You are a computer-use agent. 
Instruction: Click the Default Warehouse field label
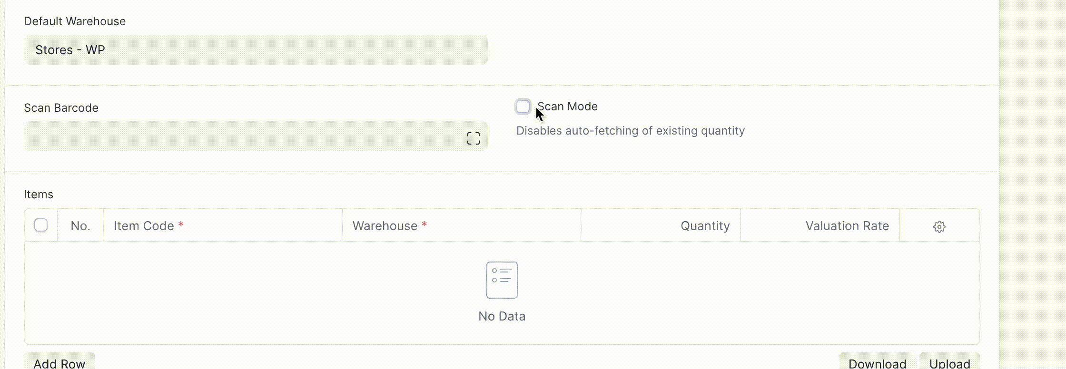tap(75, 21)
